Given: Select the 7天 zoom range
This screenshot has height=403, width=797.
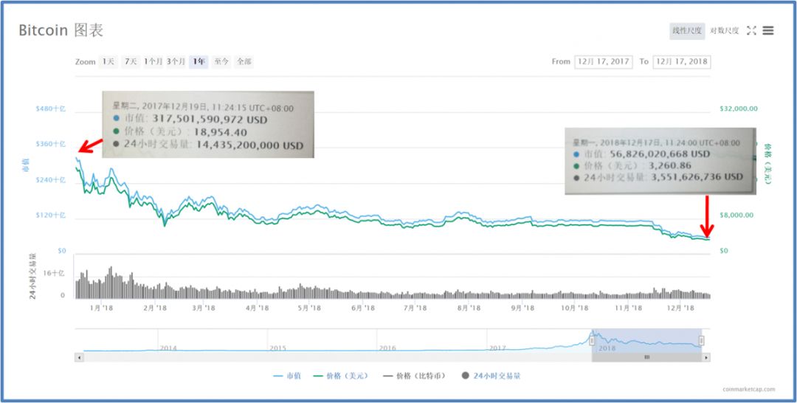Looking at the screenshot, I should click(131, 62).
